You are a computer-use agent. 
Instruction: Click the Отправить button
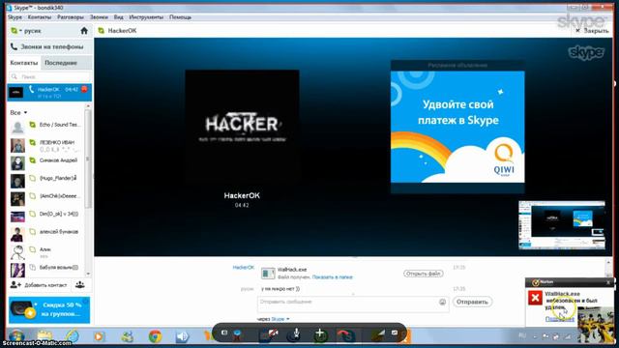click(x=472, y=302)
